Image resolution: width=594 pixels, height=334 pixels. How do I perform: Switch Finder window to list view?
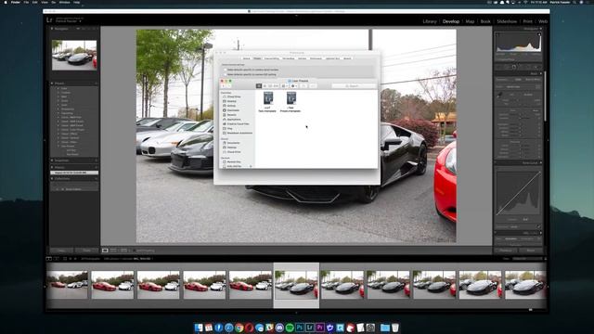point(265,86)
